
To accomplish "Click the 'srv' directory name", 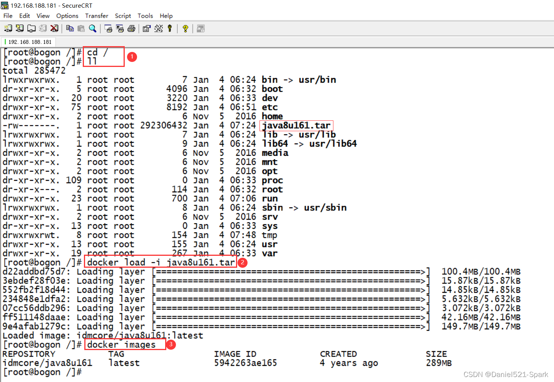I will pyautogui.click(x=270, y=217).
